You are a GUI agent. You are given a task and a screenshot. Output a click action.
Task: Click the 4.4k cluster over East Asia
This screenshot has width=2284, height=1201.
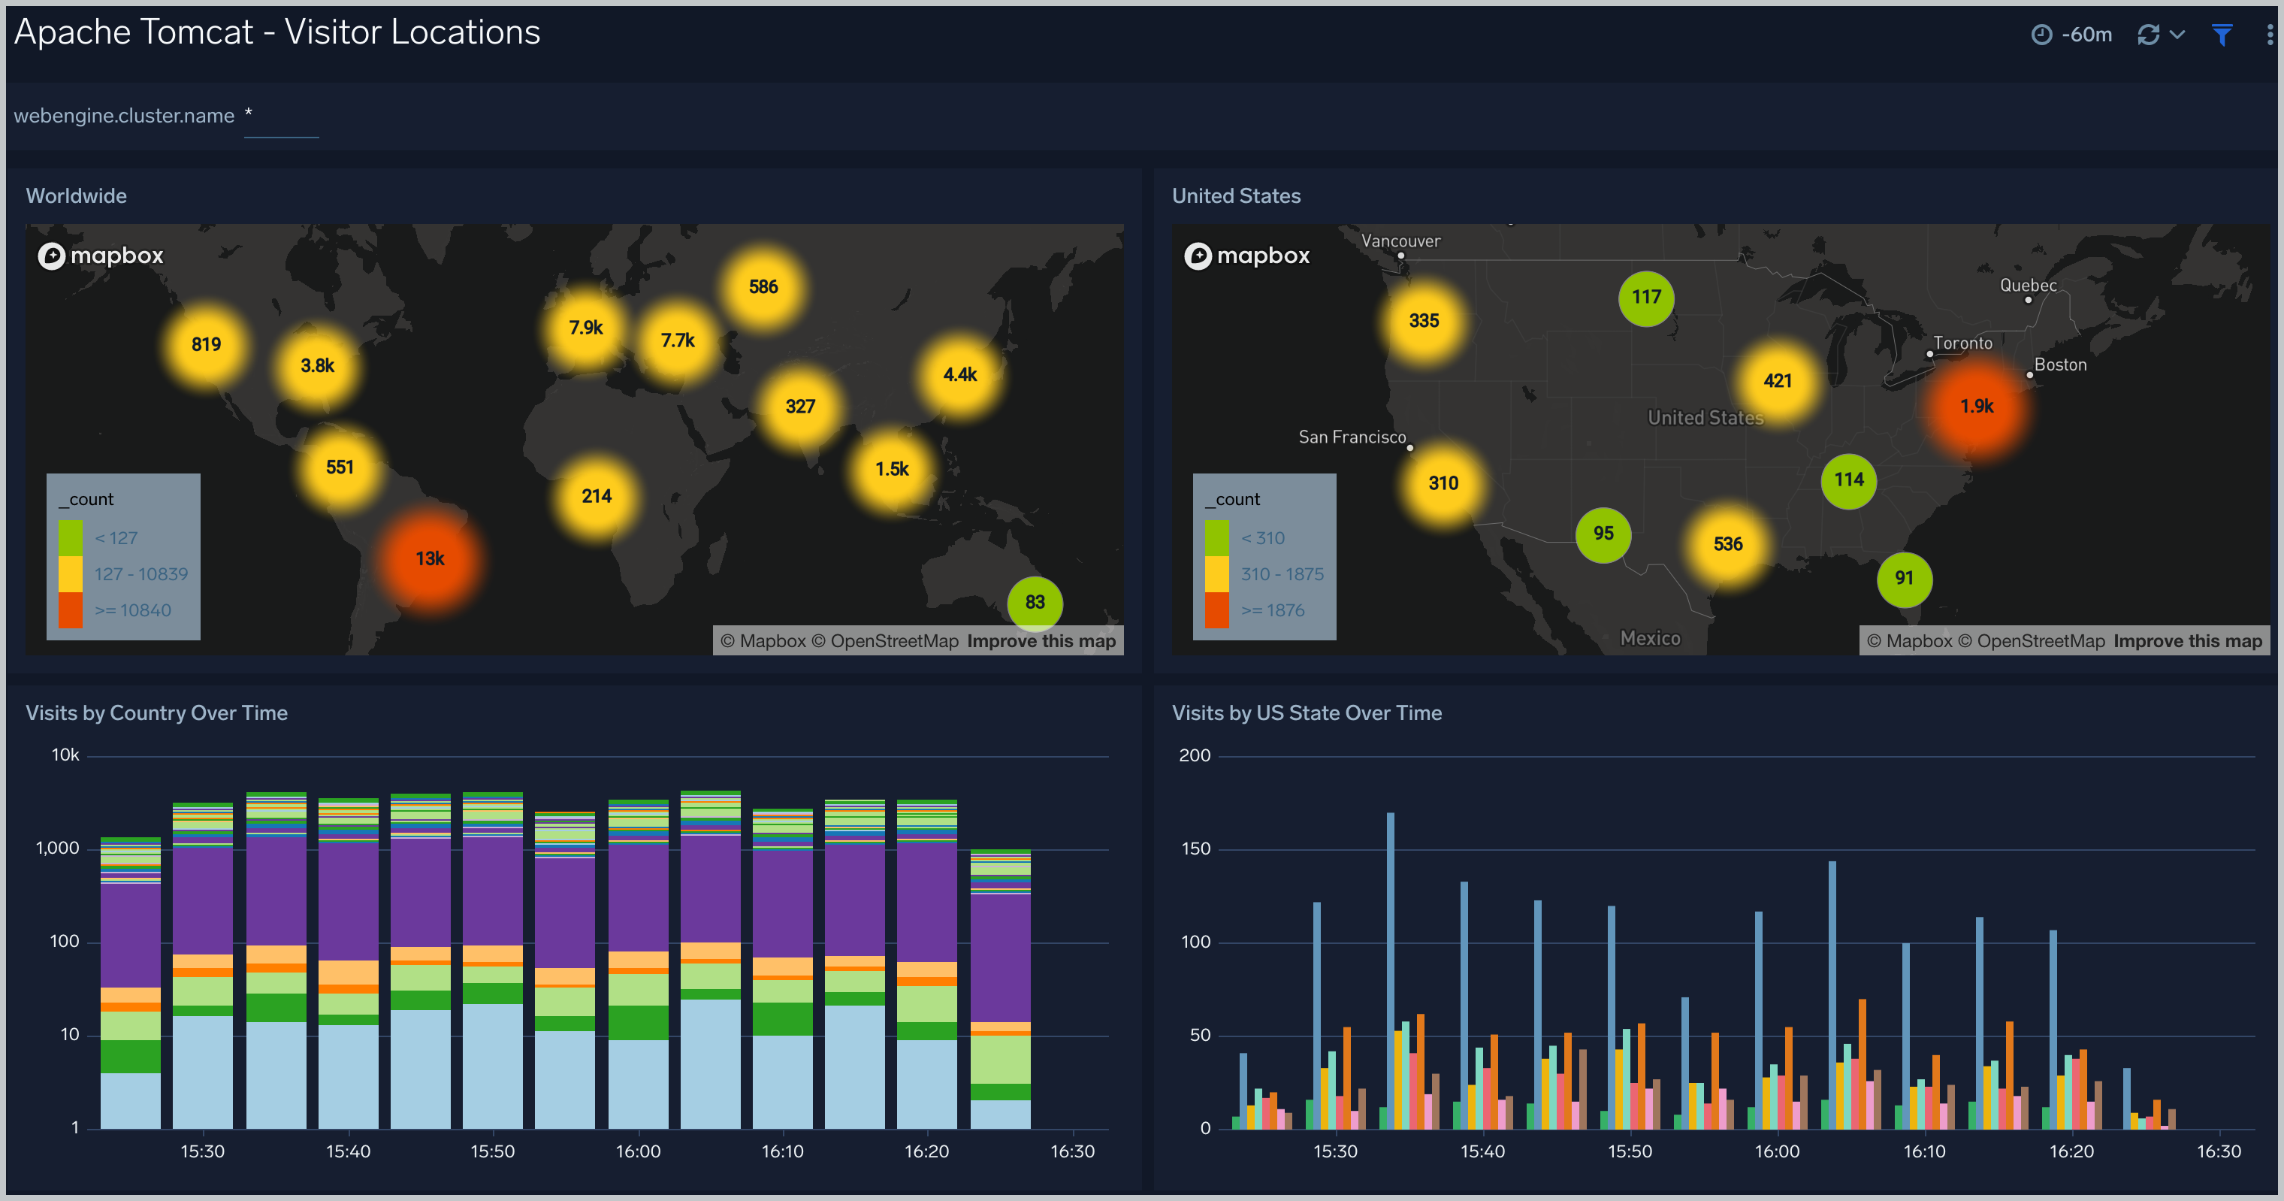(959, 374)
